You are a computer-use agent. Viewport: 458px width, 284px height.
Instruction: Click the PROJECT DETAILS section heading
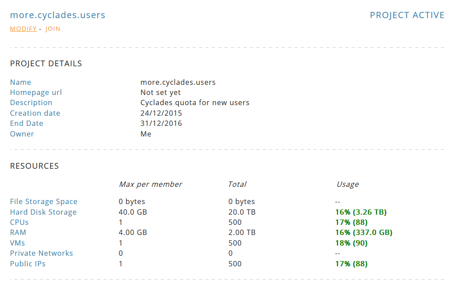[x=46, y=63]
